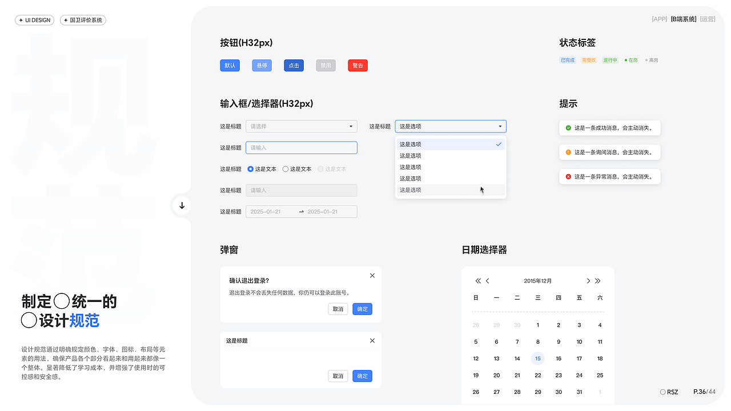Close the 这是标题 dialog with X
Viewport: 731px width, 411px height.
click(372, 340)
